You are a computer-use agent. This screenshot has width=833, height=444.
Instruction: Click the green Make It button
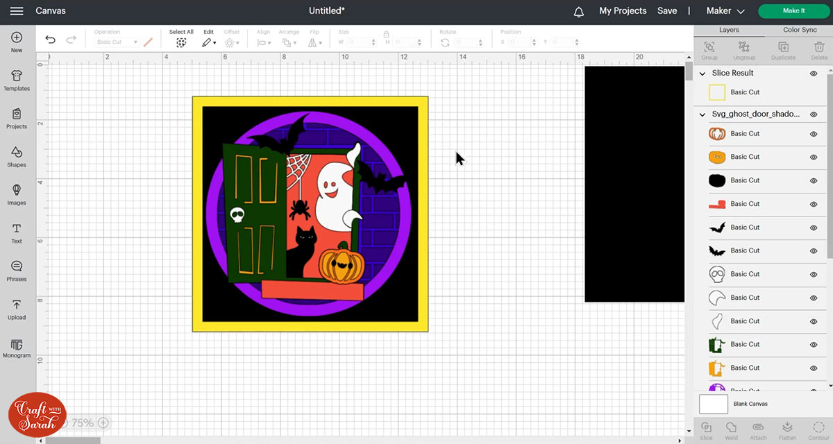793,11
